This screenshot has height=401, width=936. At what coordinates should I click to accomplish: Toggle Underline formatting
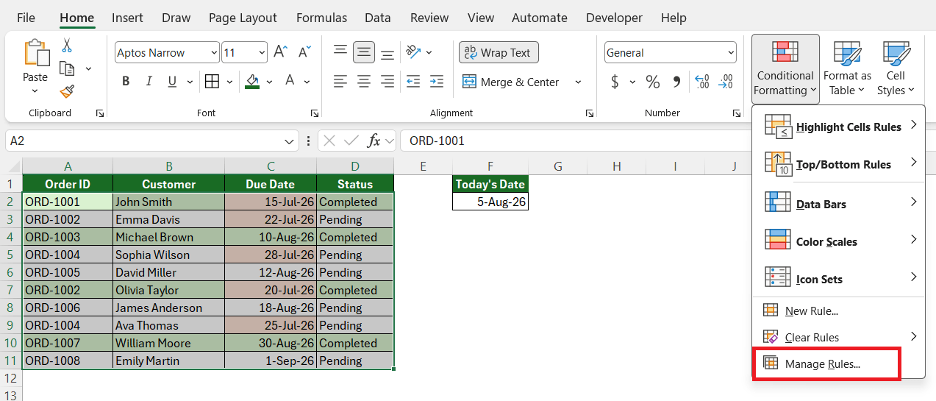[x=172, y=82]
